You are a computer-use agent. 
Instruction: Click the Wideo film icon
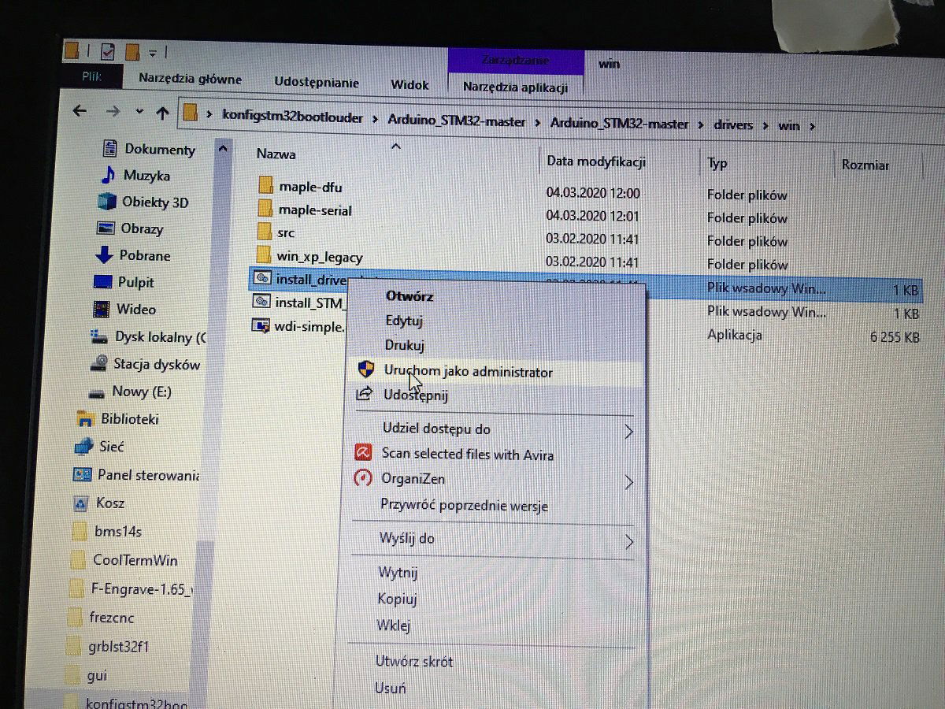click(x=101, y=309)
